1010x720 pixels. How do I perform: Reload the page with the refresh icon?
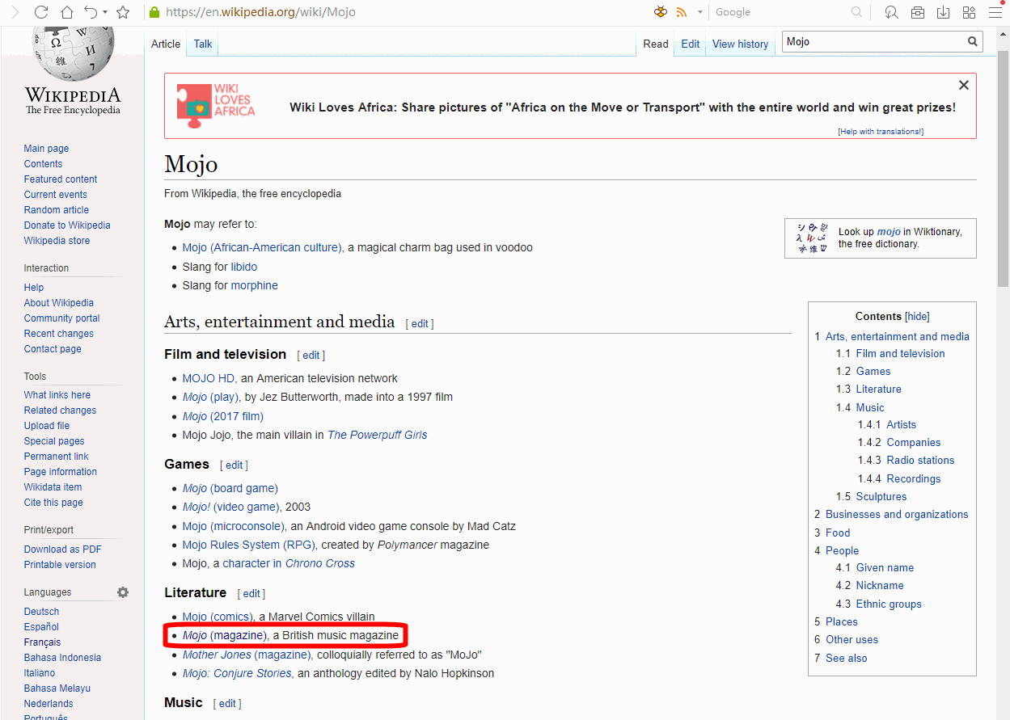click(x=40, y=12)
